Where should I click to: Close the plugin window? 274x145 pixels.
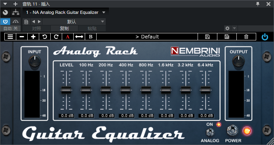pyautogui.click(x=268, y=4)
